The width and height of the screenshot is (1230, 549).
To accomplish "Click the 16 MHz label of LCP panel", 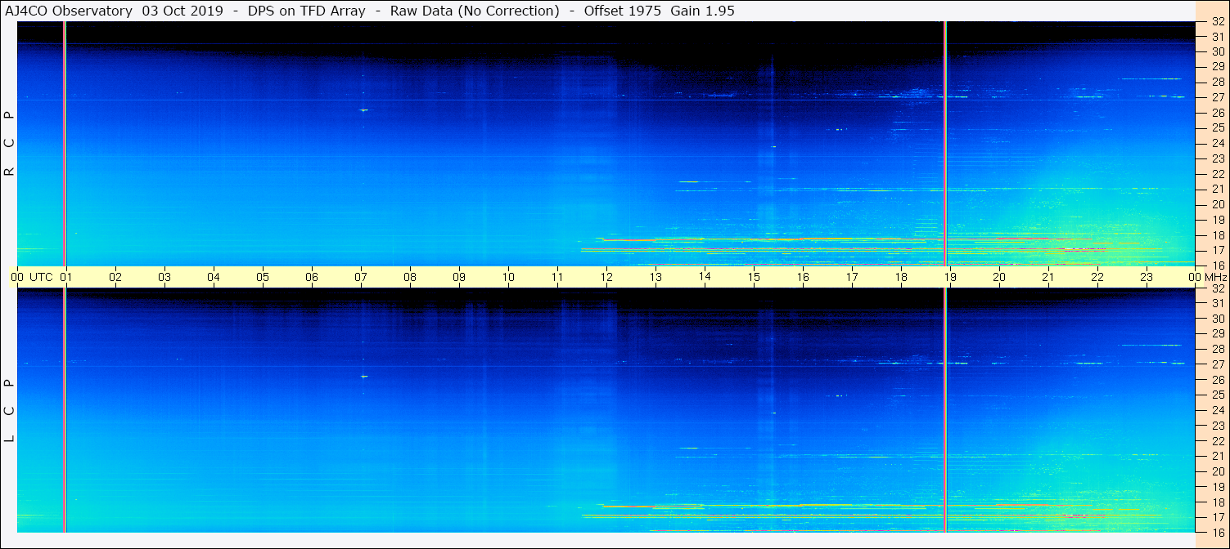I will coord(1218,532).
